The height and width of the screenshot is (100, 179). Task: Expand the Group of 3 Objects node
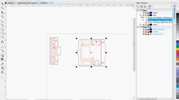click(x=143, y=20)
